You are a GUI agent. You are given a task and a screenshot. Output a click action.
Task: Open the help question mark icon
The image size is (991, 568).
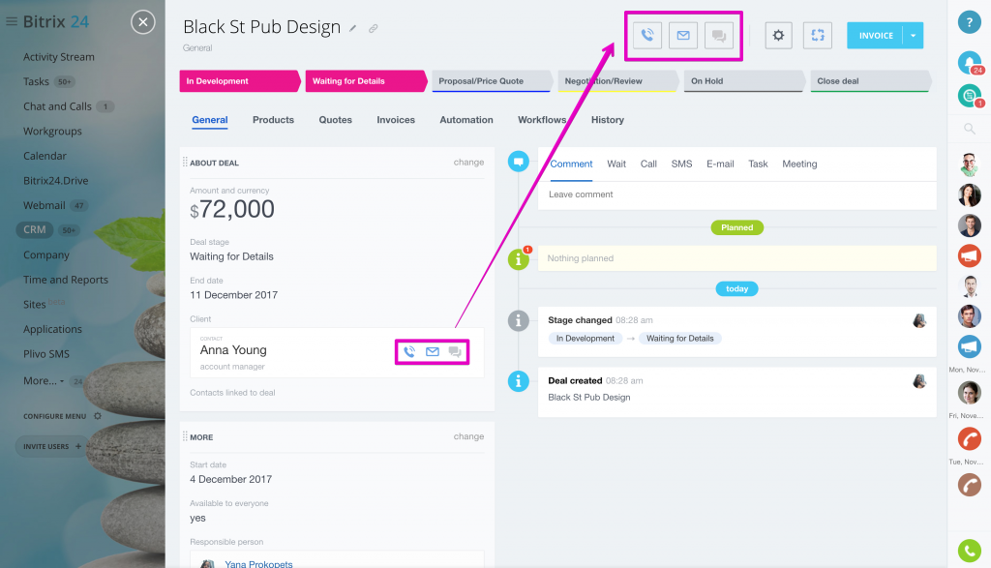click(x=969, y=21)
